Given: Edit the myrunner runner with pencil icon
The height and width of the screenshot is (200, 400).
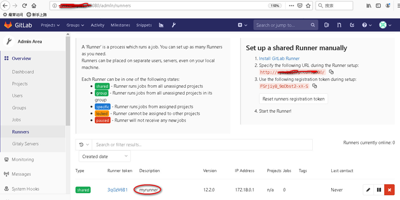Looking at the screenshot, I should coord(368,190).
